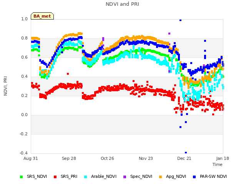Click the Sep 28 x-axis tick label
The width and height of the screenshot is (246, 184).
tap(69, 158)
